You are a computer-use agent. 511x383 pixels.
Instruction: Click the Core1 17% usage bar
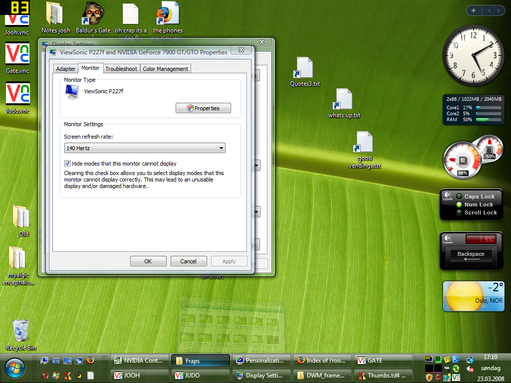488,108
